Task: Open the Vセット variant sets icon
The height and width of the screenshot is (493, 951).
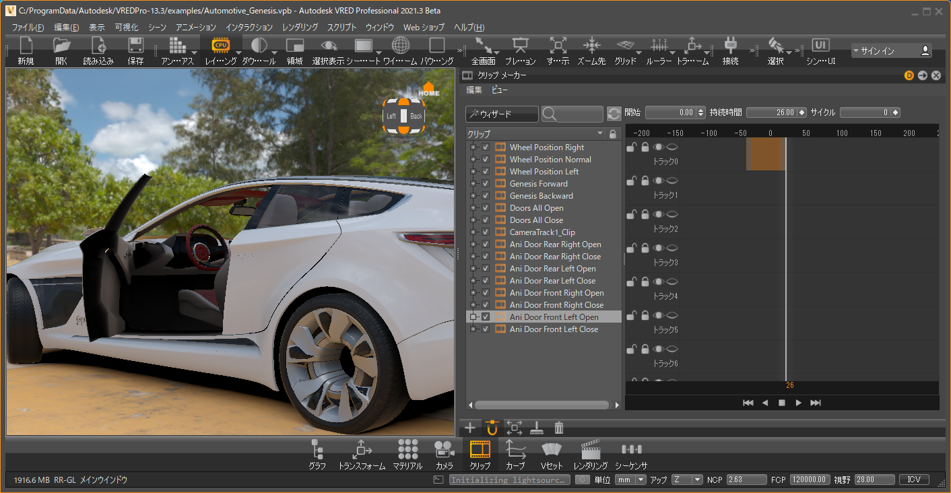Action: (x=552, y=449)
